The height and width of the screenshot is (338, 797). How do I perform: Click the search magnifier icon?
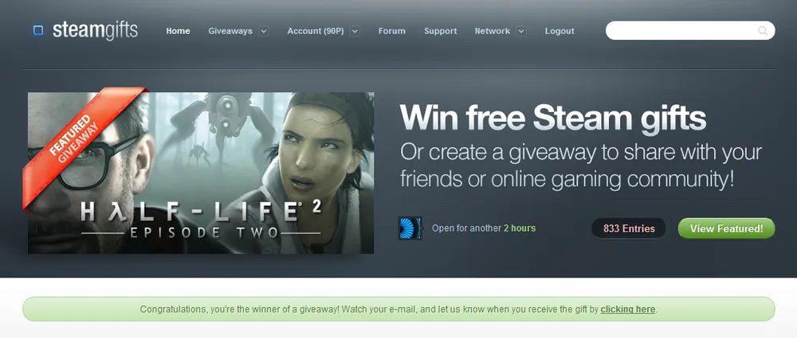point(763,30)
